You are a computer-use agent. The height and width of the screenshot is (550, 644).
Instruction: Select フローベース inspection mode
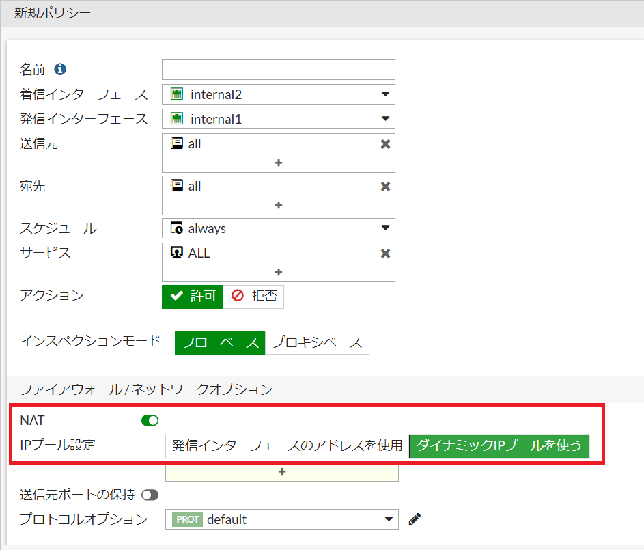coord(220,342)
